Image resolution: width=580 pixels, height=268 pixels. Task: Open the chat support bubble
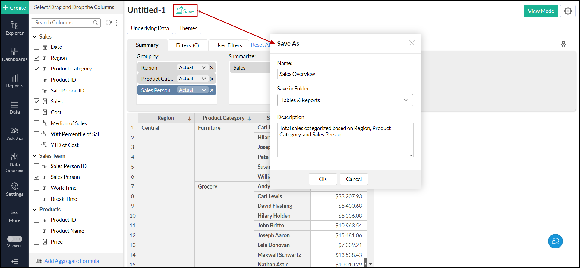[555, 241]
